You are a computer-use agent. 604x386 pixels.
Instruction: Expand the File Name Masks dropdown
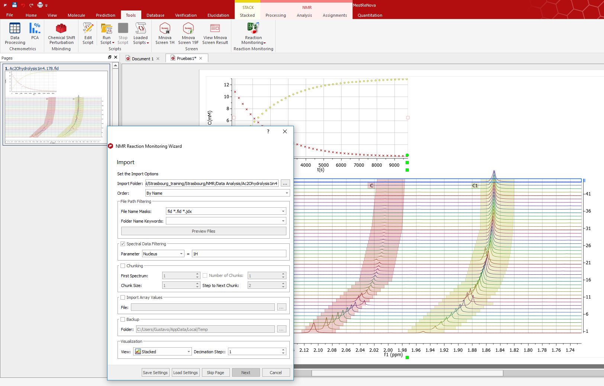pyautogui.click(x=283, y=211)
